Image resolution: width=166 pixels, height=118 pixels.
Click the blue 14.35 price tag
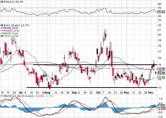click(x=161, y=69)
